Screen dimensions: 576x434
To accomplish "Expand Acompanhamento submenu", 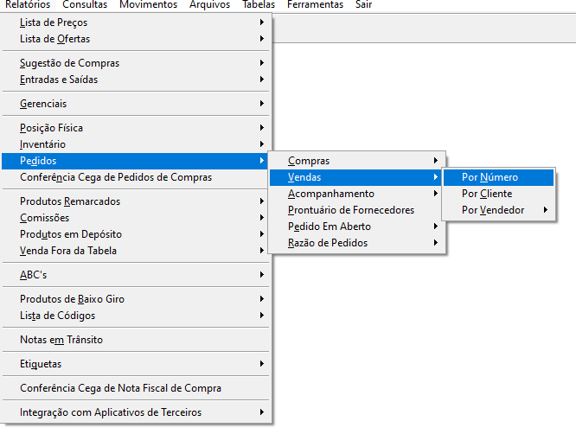I will tap(357, 194).
